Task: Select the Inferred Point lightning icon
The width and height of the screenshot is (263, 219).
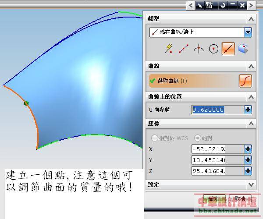Action: point(169,49)
